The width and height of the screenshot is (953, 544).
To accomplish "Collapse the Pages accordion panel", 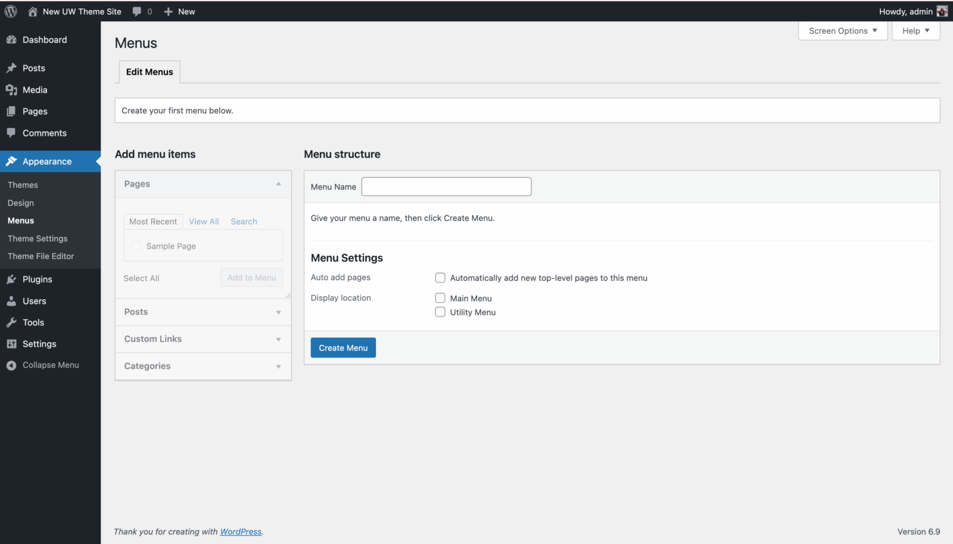I will click(278, 184).
